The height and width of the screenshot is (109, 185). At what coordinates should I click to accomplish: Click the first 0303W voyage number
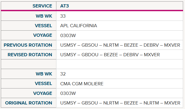(68, 35)
